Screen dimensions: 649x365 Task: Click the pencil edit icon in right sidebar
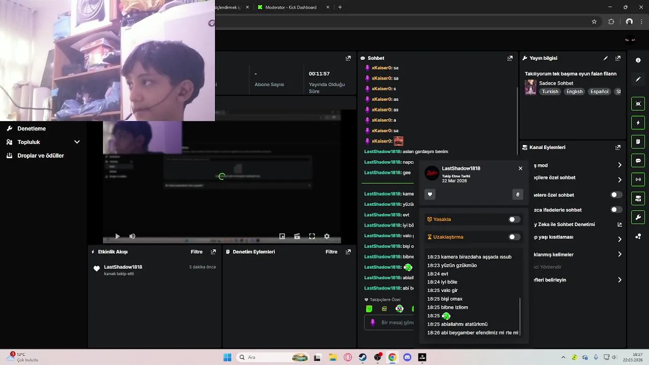point(638,79)
